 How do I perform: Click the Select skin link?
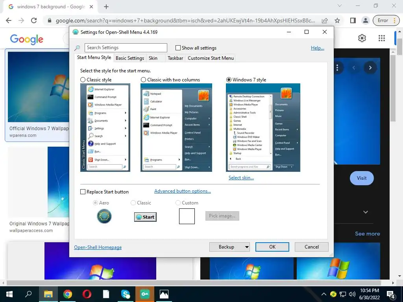(x=241, y=178)
